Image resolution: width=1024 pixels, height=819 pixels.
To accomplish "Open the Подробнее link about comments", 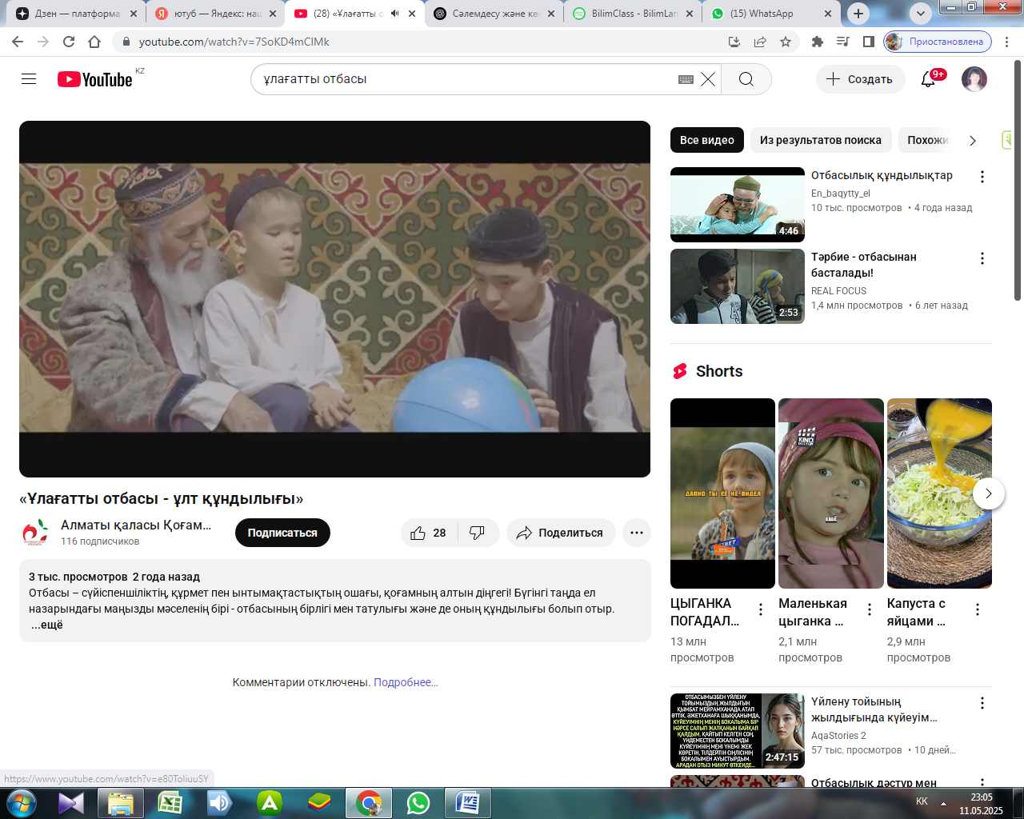I will pyautogui.click(x=406, y=682).
